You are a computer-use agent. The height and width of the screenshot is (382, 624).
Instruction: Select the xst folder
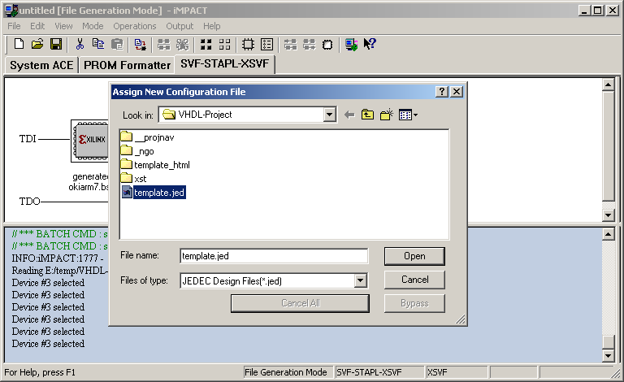(x=134, y=179)
